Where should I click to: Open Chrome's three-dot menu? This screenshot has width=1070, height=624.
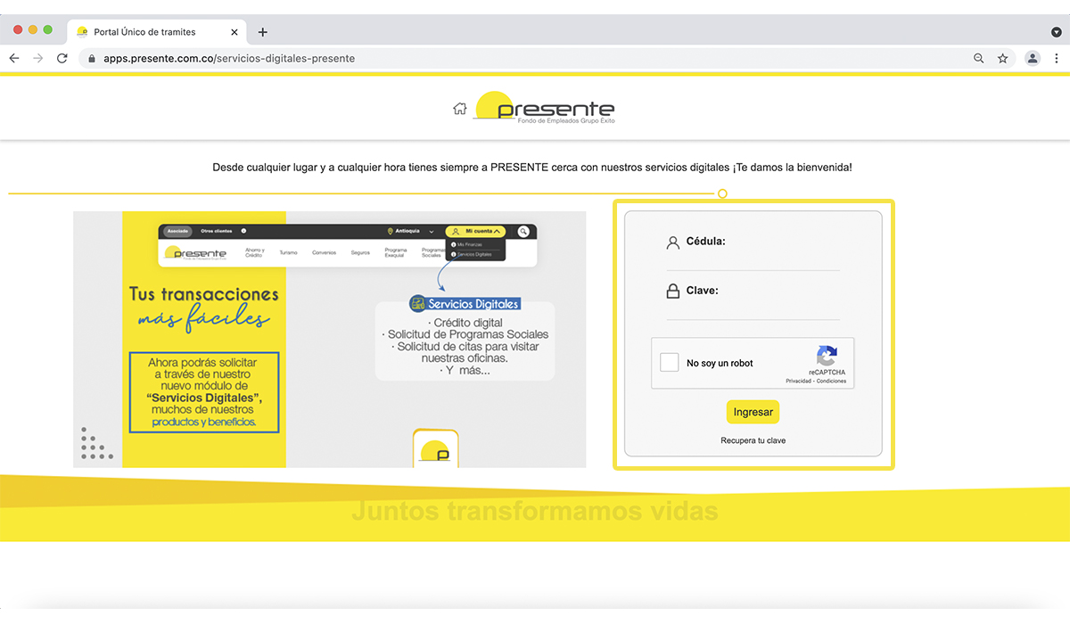(1057, 58)
